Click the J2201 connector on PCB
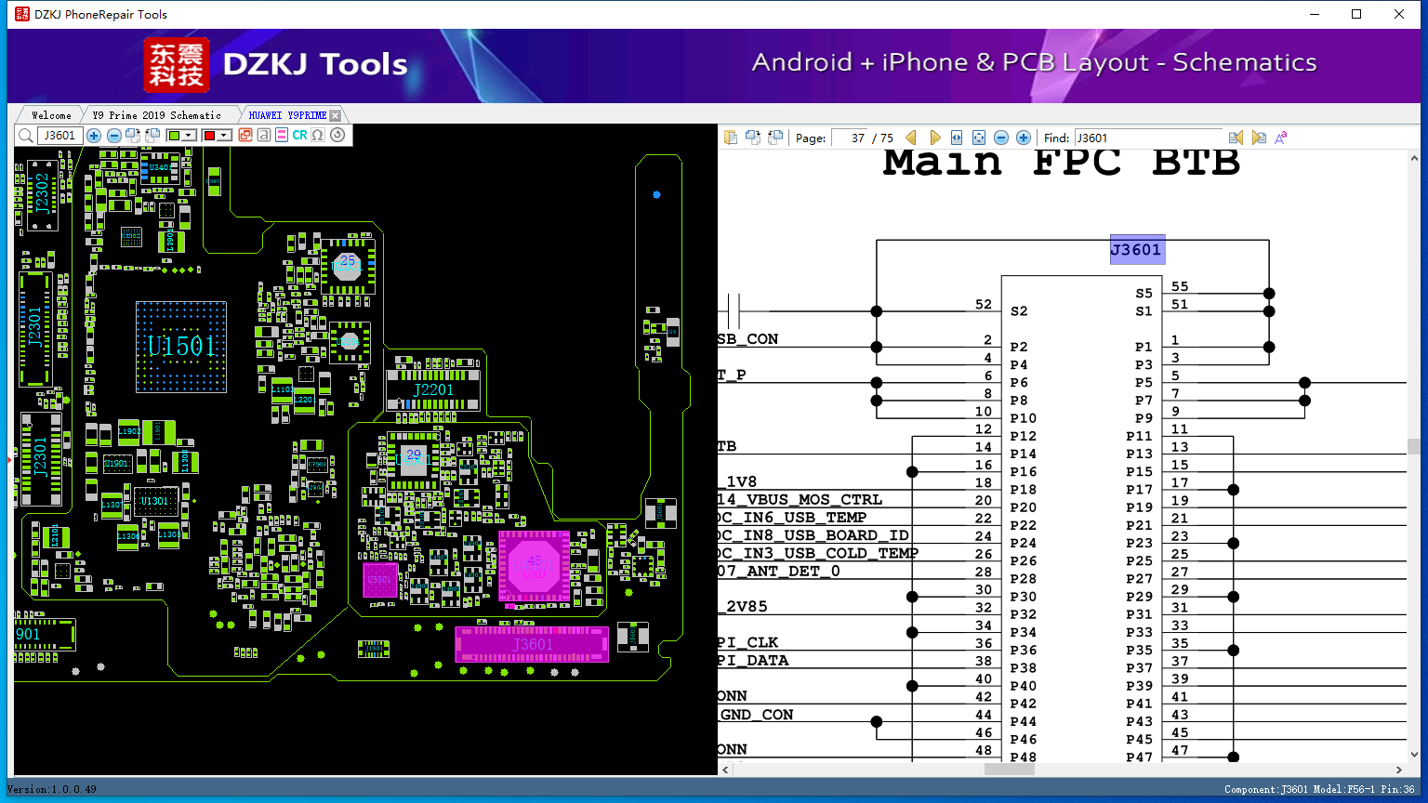 coord(433,390)
